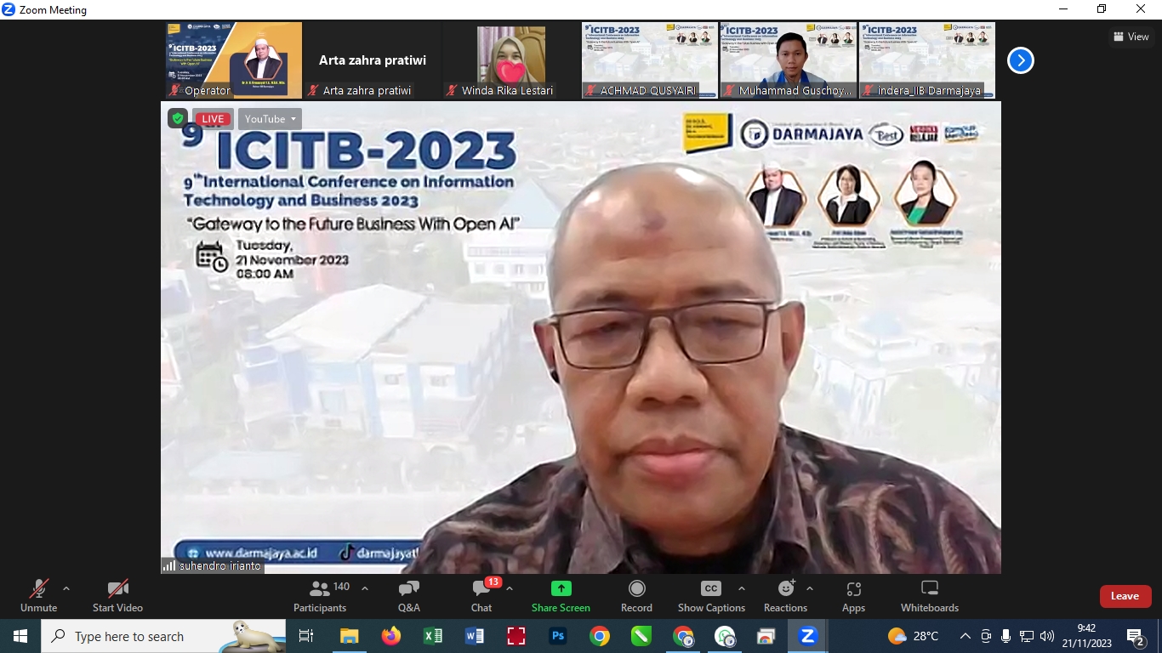Image resolution: width=1162 pixels, height=653 pixels.
Task: Open Whiteboards
Action: click(930, 595)
